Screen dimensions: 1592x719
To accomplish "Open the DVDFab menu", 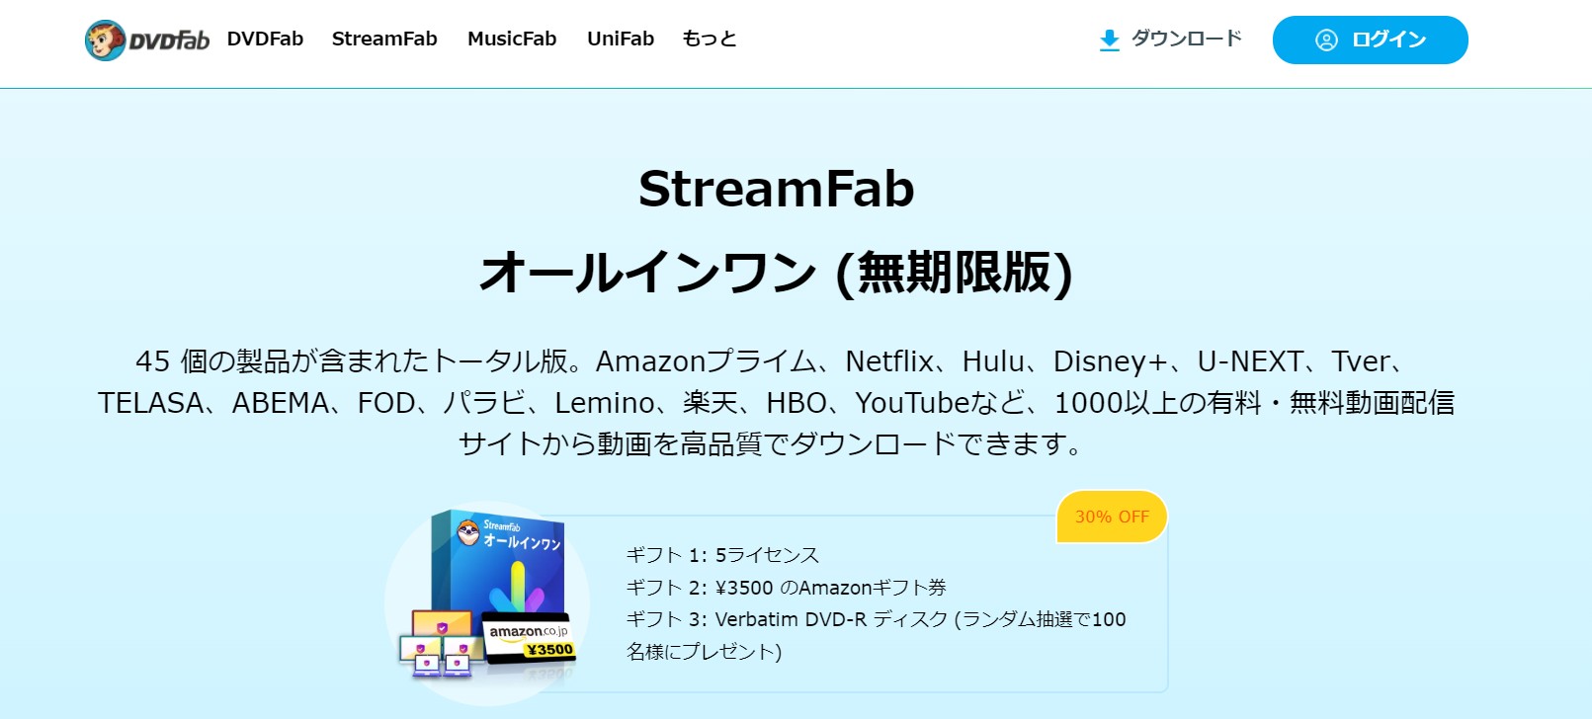I will [x=265, y=39].
